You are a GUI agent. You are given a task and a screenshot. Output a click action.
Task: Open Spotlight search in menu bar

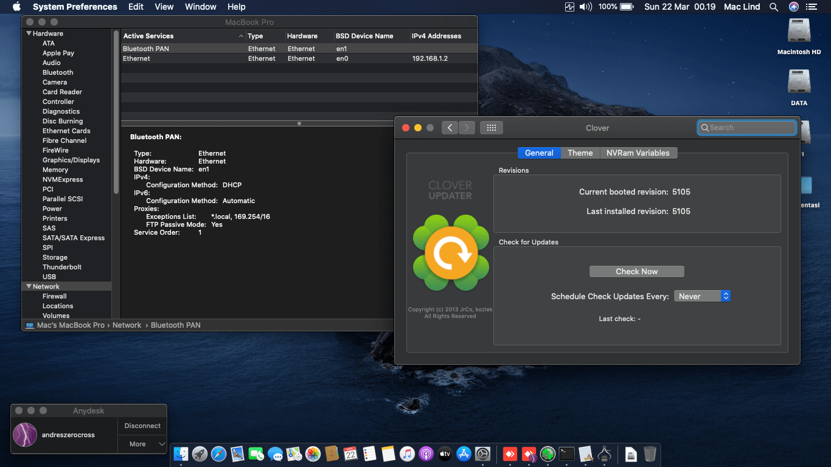coord(774,7)
